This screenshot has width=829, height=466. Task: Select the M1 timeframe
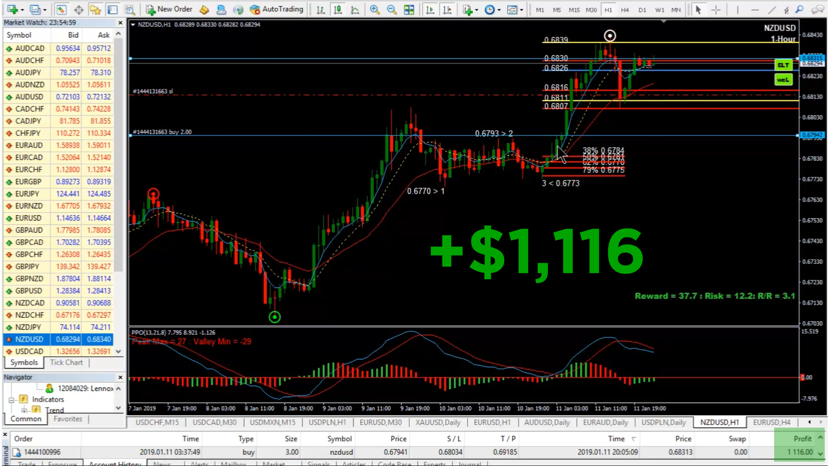click(540, 9)
